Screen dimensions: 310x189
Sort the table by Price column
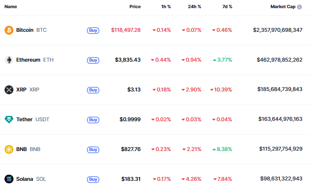pyautogui.click(x=135, y=7)
